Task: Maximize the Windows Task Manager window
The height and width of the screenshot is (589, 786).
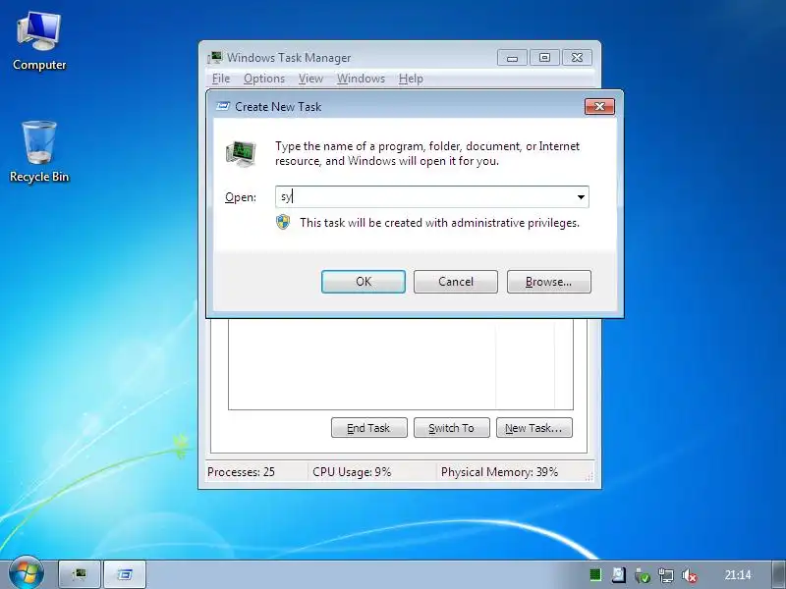Action: 544,58
